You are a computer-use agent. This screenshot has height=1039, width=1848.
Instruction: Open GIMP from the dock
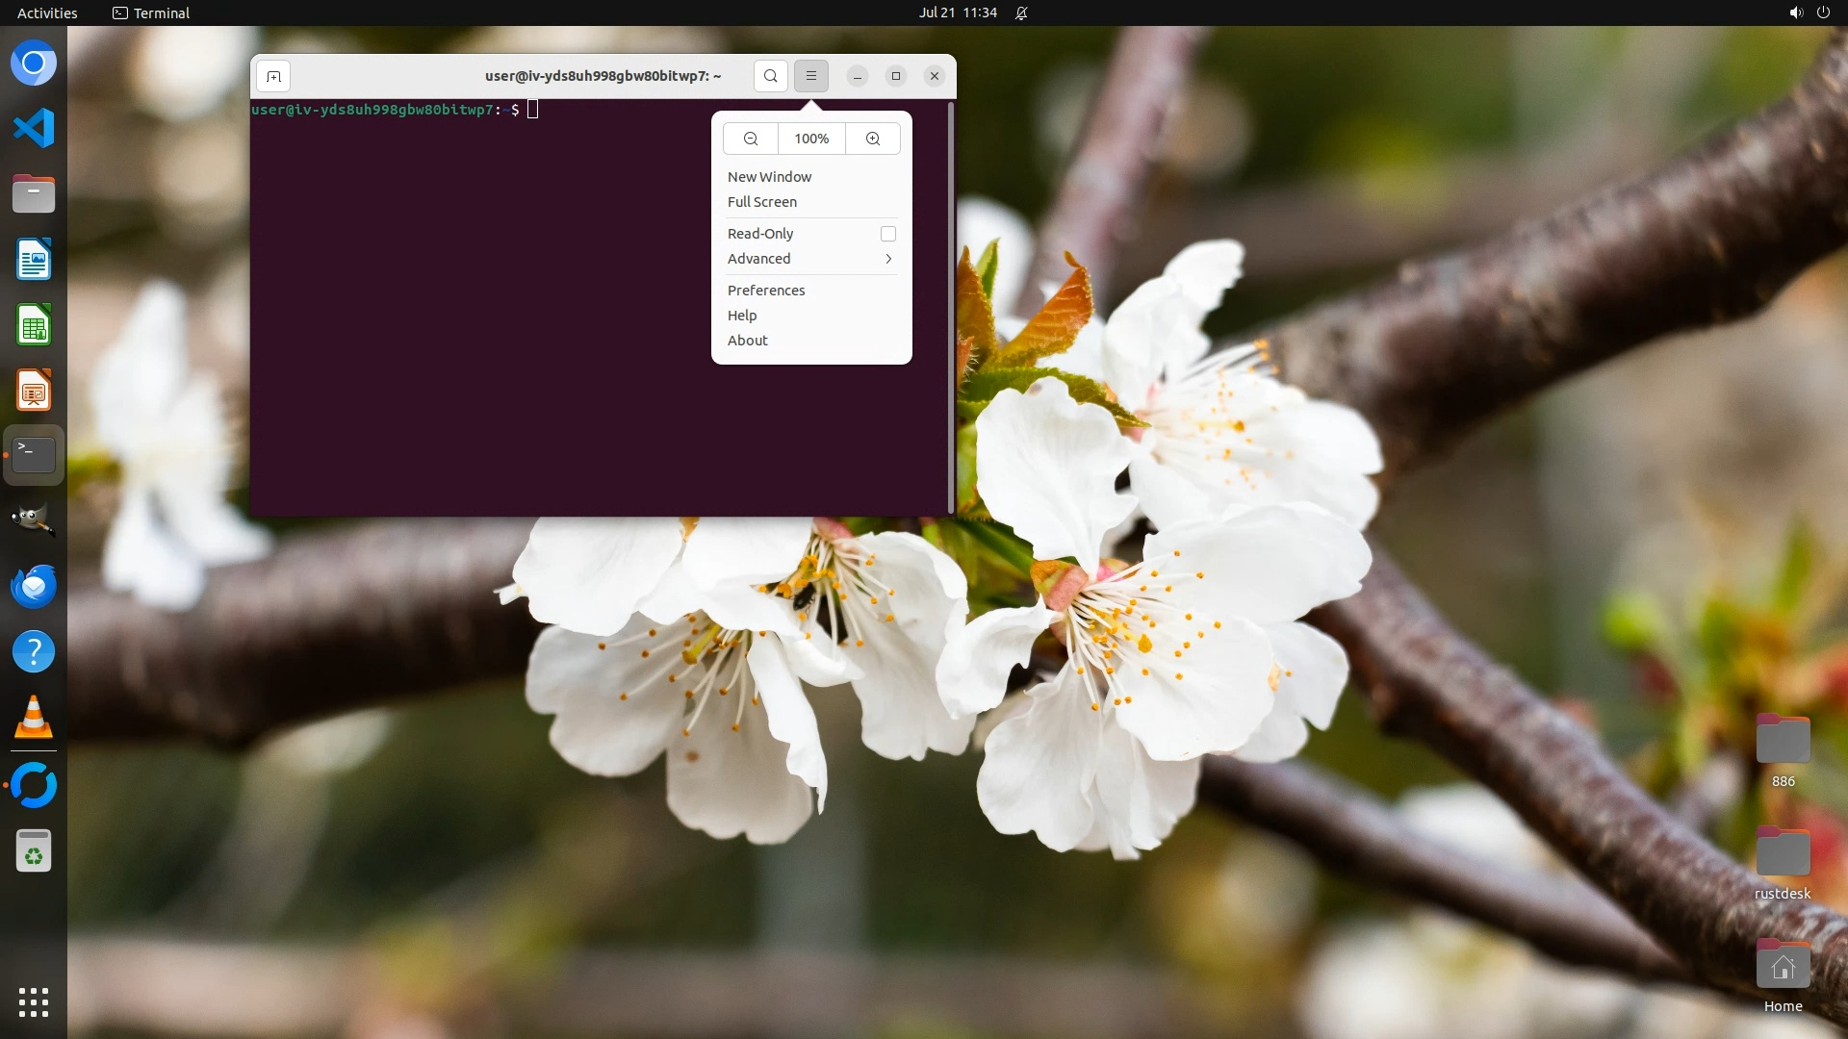point(34,520)
